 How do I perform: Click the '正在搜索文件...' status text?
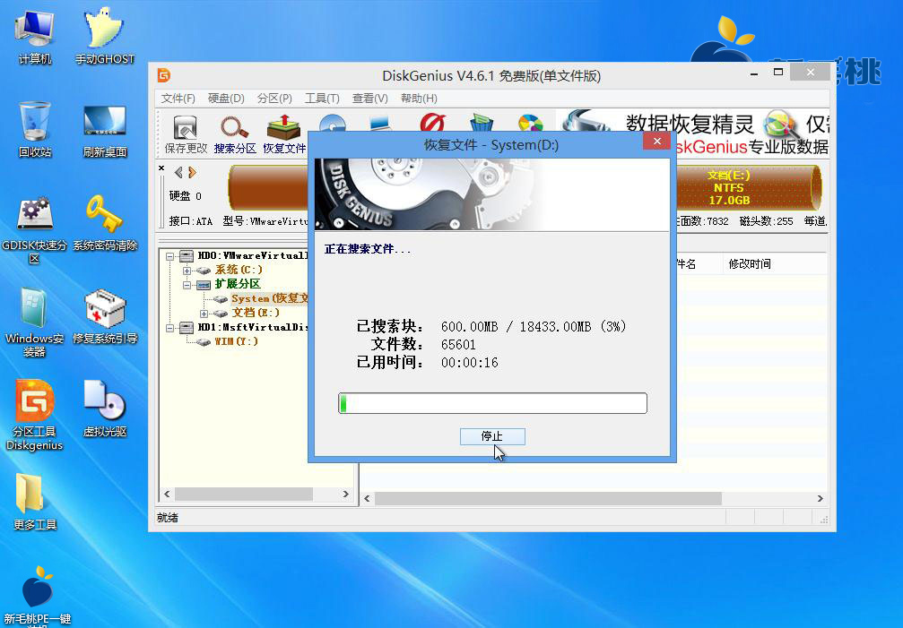(368, 249)
